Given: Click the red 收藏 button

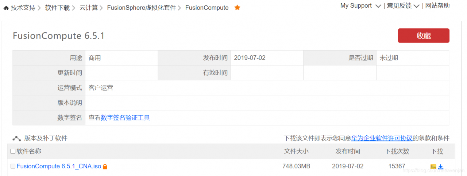Looking at the screenshot, I should 424,36.
